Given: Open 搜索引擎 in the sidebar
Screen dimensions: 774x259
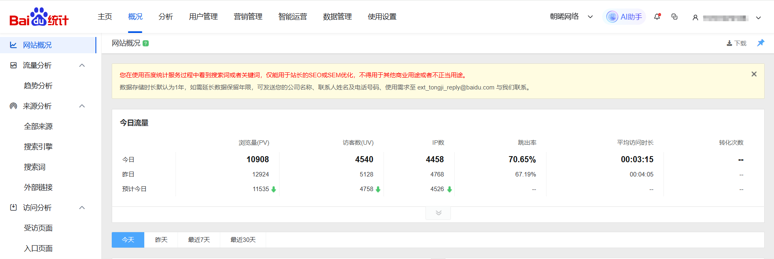Looking at the screenshot, I should (x=38, y=147).
